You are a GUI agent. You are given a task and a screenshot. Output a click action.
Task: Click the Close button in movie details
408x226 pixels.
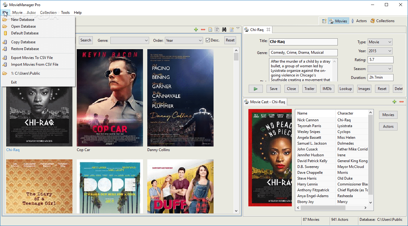(x=292, y=89)
